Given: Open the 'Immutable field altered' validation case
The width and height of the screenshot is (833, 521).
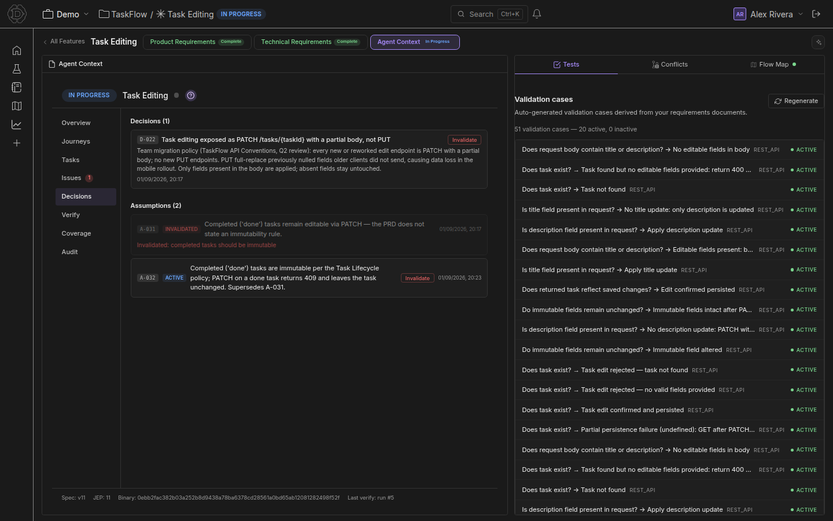Looking at the screenshot, I should pyautogui.click(x=669, y=350).
